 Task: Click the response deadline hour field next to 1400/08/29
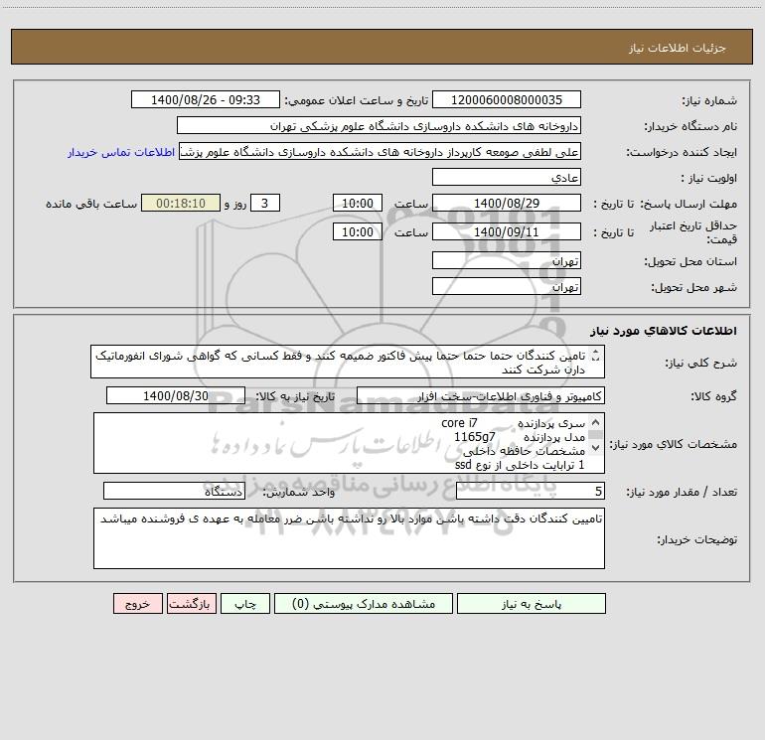[357, 203]
